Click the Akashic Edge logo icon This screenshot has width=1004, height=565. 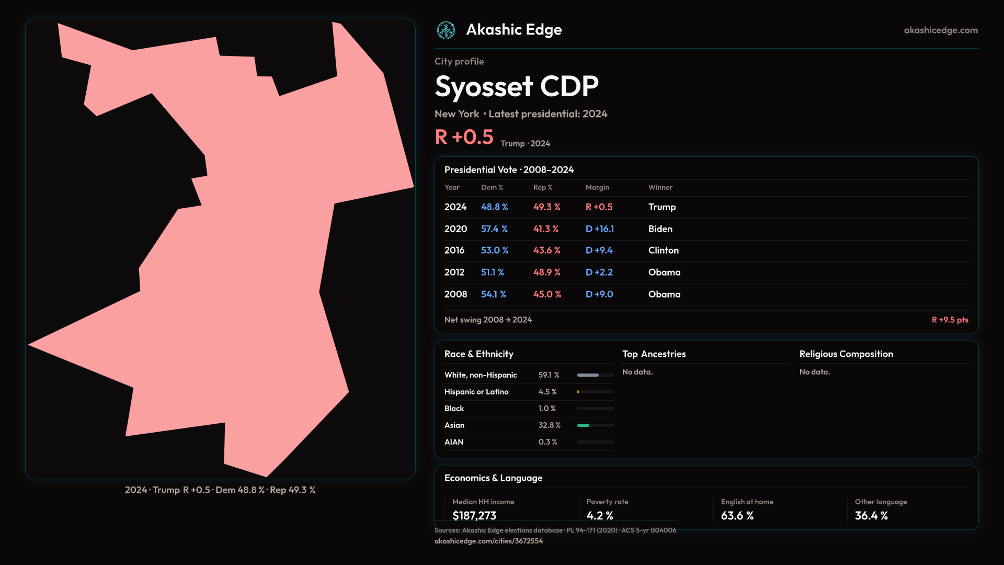tap(446, 30)
